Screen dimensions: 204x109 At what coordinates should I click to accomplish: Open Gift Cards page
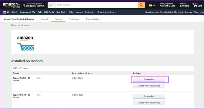click(49, 12)
